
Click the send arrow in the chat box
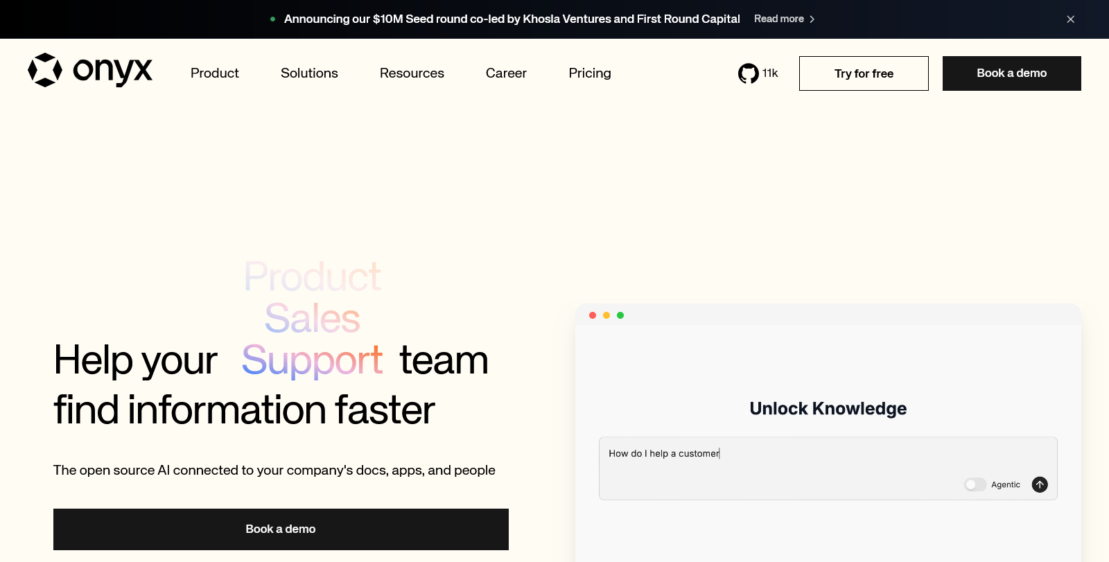1040,484
